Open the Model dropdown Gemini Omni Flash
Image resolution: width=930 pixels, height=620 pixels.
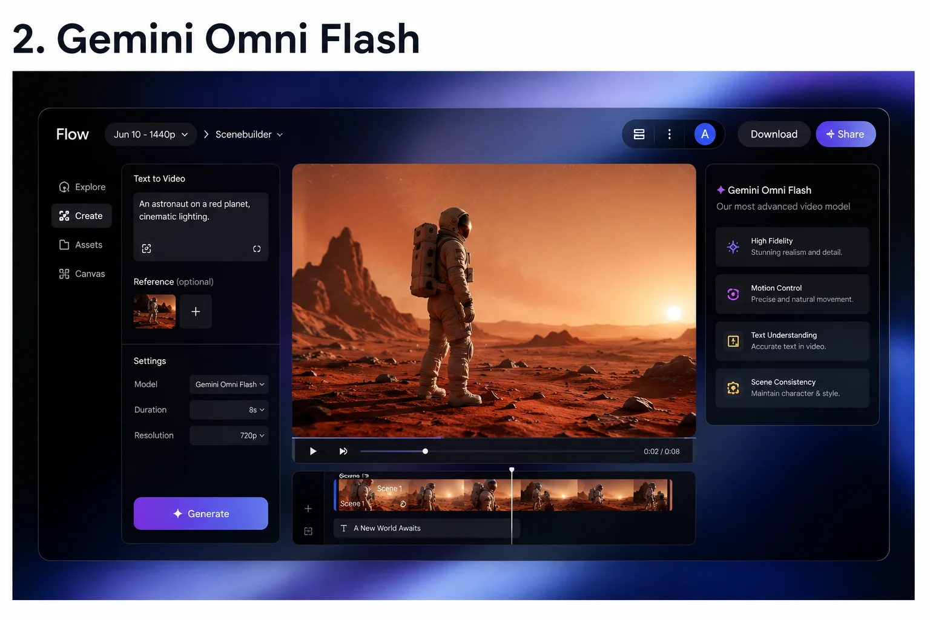click(229, 384)
